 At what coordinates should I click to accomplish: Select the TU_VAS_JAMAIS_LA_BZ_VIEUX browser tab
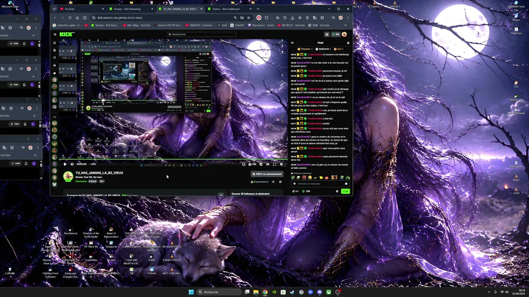[180, 9]
